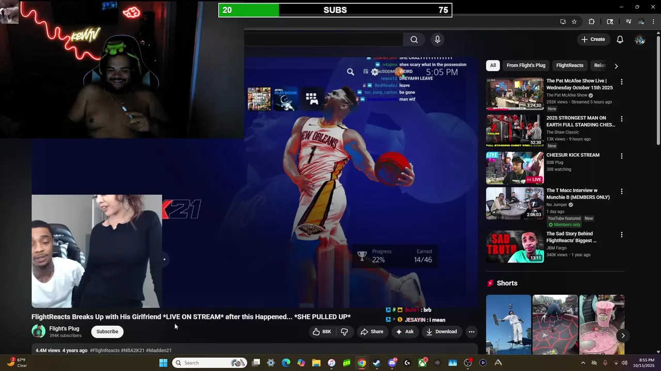Open options menu for T Macc Interview
Image resolution: width=661 pixels, height=371 pixels.
[621, 192]
